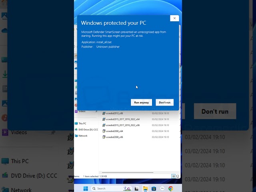Switch Explorer to large thumbnails view in status bar
256x192 pixels.
point(178,176)
